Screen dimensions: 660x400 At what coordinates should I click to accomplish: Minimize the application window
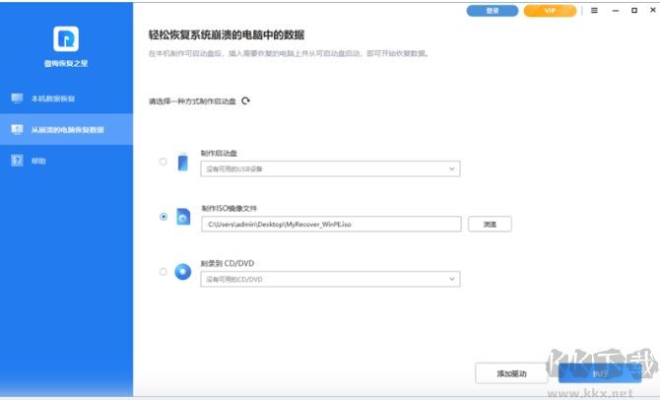(x=616, y=11)
